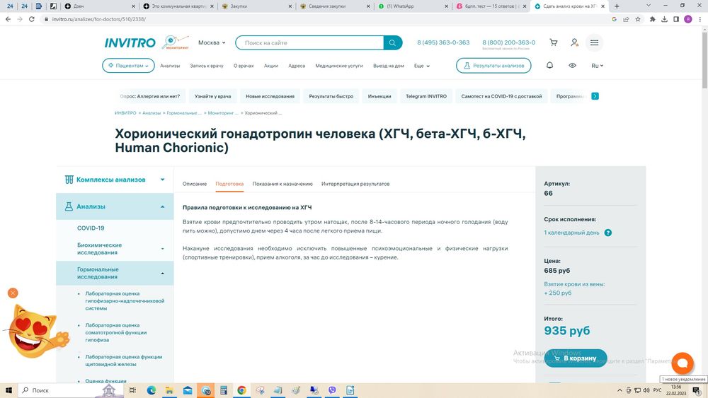Click the page vertical scrollbar

click(x=704, y=59)
